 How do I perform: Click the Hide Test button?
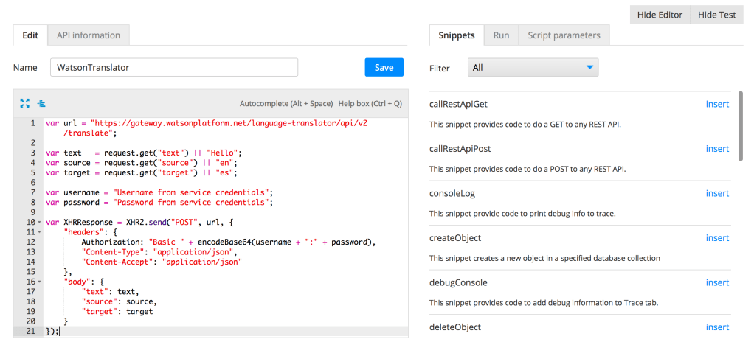pos(716,15)
